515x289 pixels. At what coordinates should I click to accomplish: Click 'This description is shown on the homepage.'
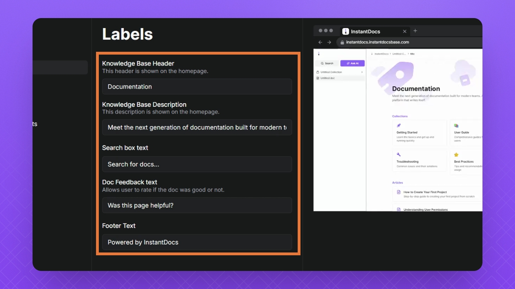point(161,112)
